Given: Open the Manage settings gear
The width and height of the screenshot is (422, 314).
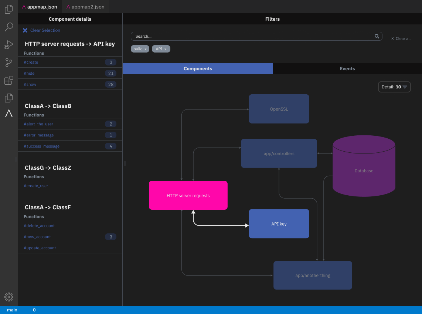Looking at the screenshot, I should click(8, 297).
